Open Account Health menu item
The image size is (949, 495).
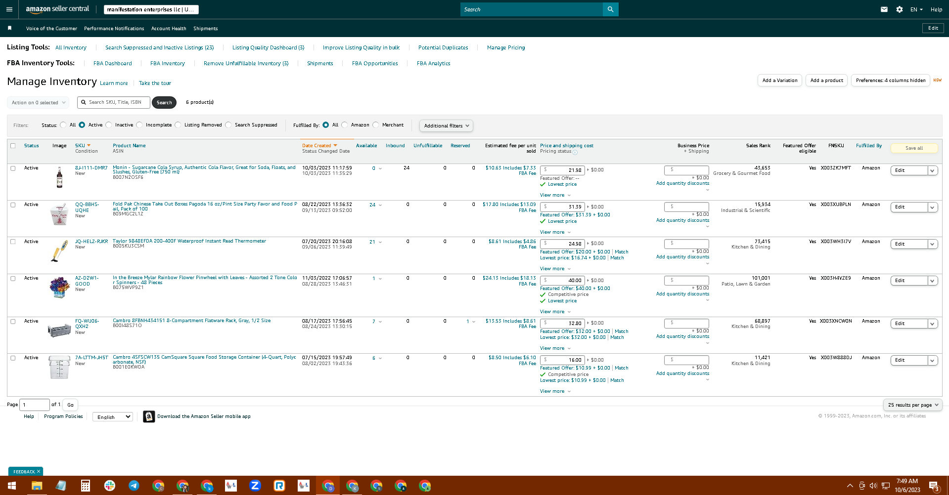pyautogui.click(x=169, y=29)
